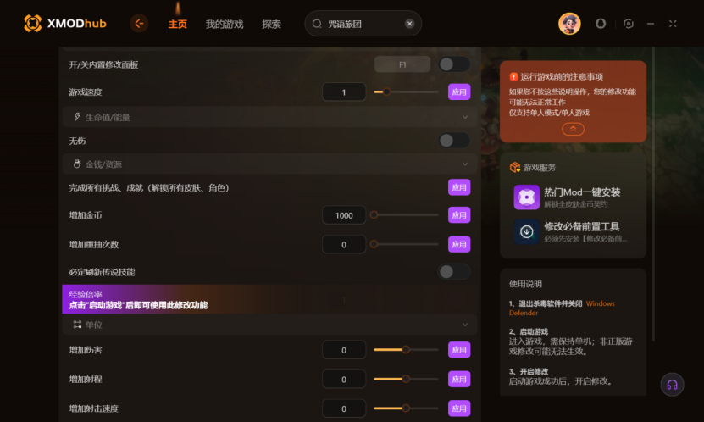Open the hexagon settings icon
Image resolution: width=704 pixels, height=422 pixels.
pyautogui.click(x=629, y=24)
